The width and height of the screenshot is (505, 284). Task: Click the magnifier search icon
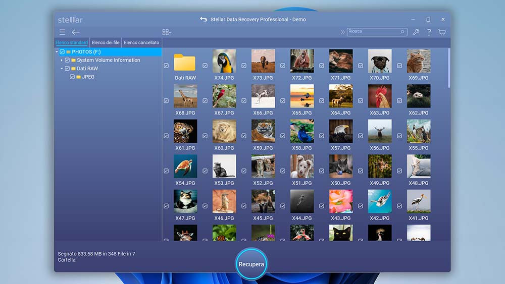[x=402, y=32]
